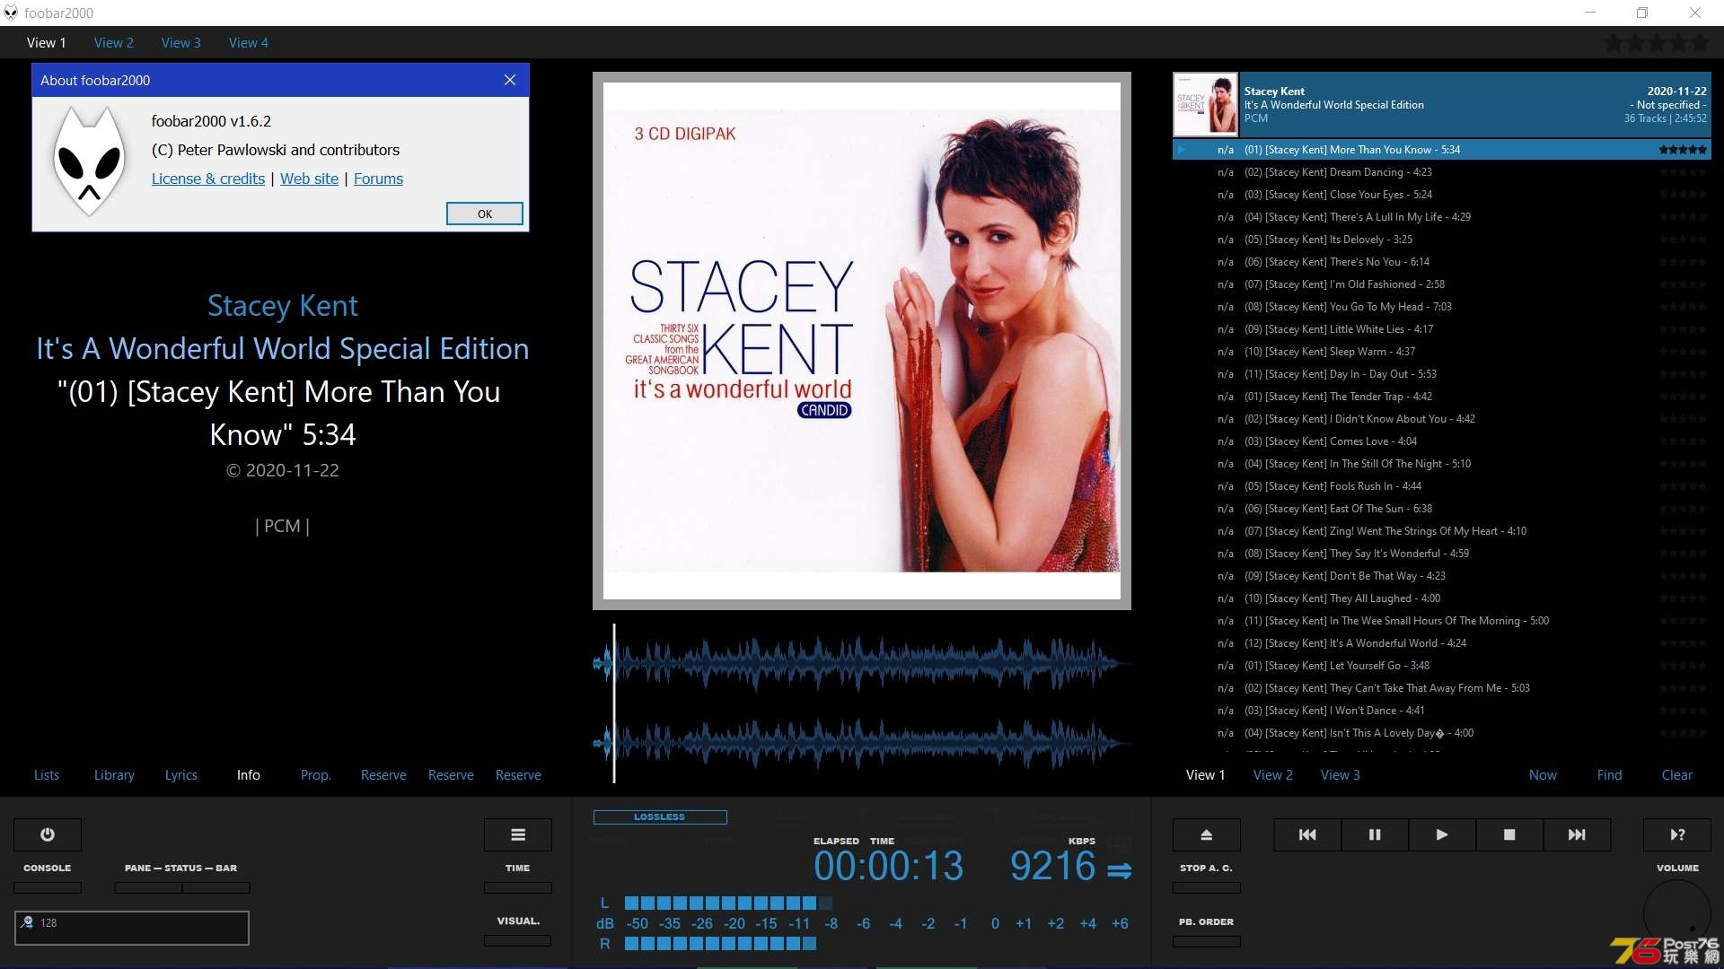Click the album thumbnail in playlist header

[x=1206, y=104]
